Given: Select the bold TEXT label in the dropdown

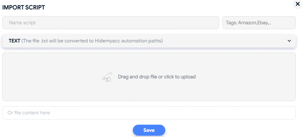Looking at the screenshot, I should click(x=14, y=41).
